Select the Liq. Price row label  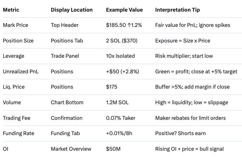point(13,87)
